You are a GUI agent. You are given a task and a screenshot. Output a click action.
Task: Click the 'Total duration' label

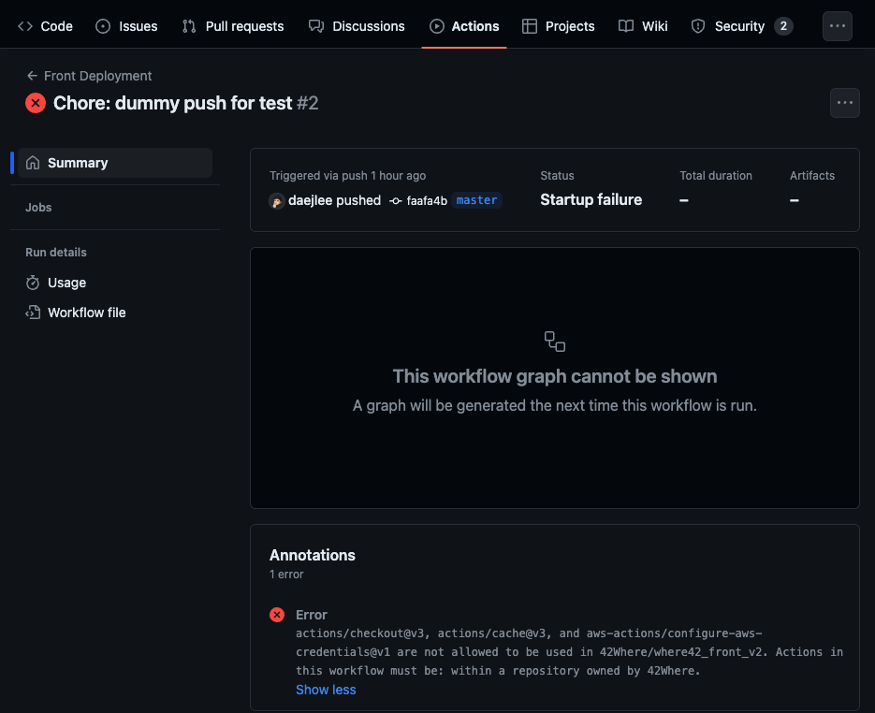(x=716, y=176)
